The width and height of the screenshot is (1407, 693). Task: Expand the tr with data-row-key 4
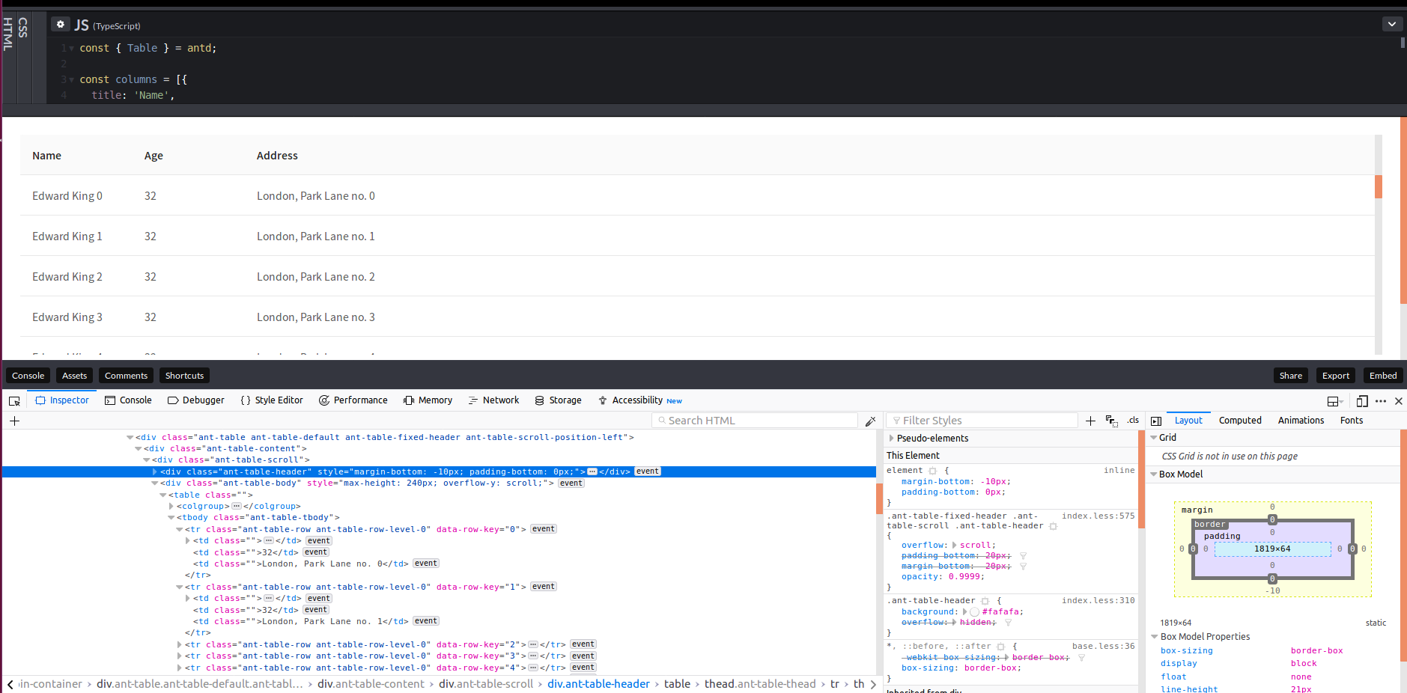click(180, 668)
